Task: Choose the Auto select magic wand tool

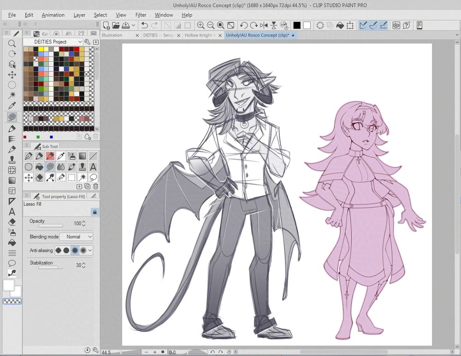Action: 12,95
